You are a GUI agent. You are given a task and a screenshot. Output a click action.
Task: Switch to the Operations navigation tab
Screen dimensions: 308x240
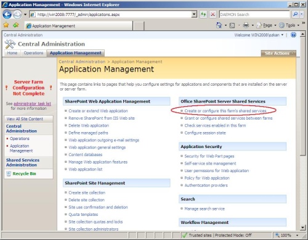(x=33, y=53)
